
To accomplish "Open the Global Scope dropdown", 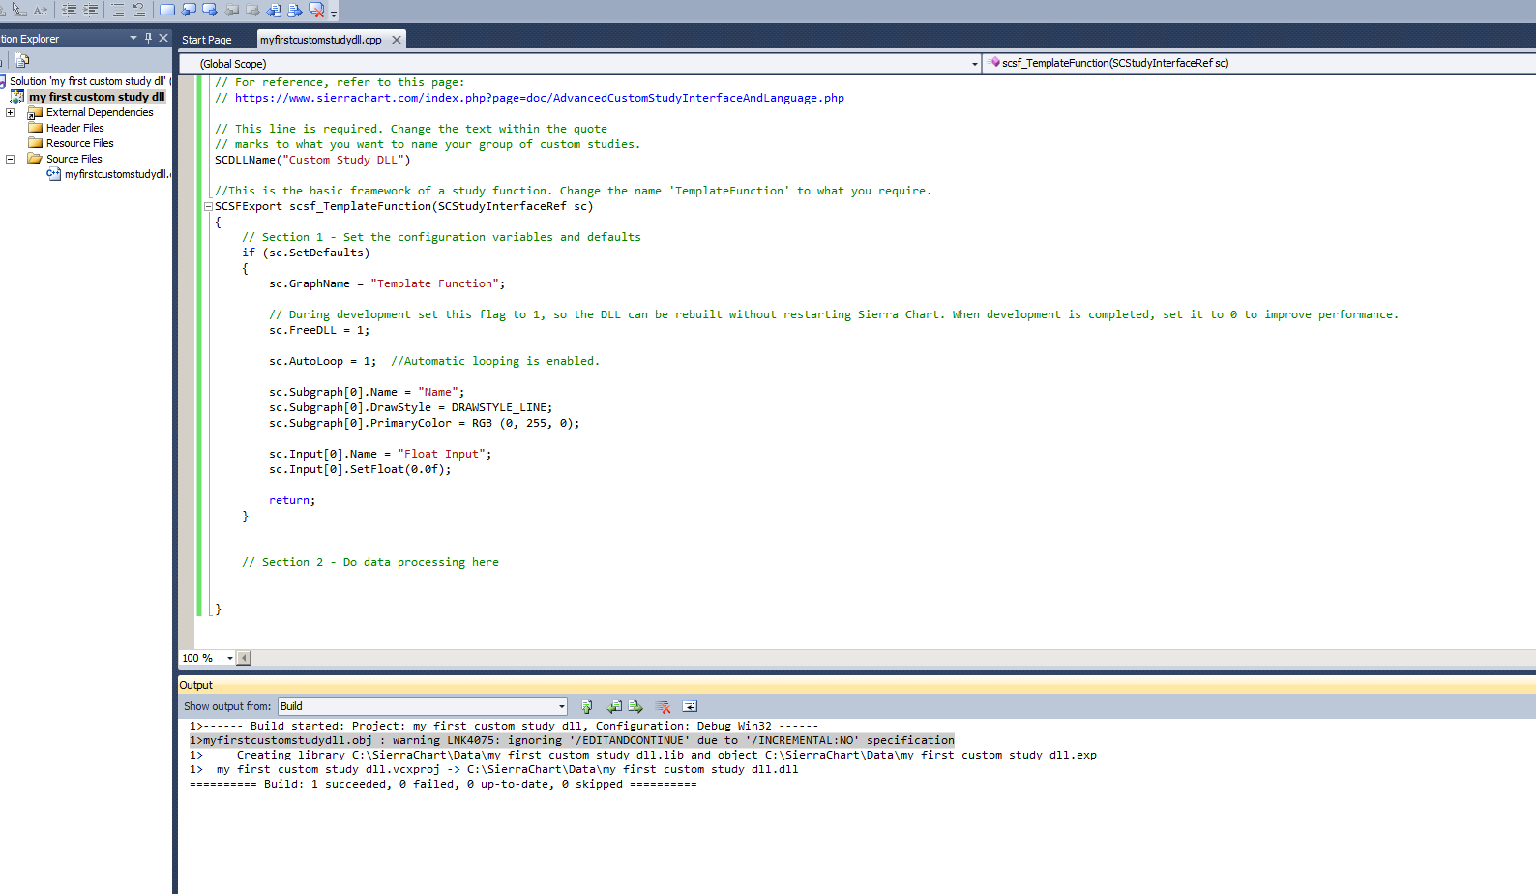I will pyautogui.click(x=974, y=64).
